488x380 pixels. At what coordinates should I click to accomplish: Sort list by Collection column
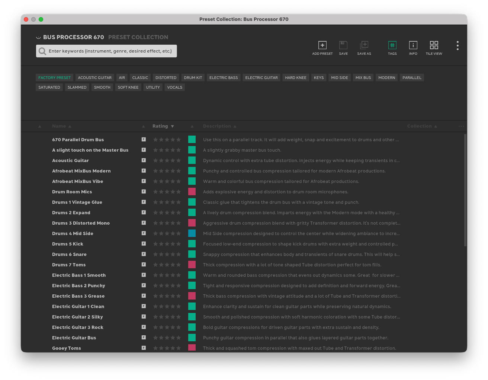click(x=422, y=126)
